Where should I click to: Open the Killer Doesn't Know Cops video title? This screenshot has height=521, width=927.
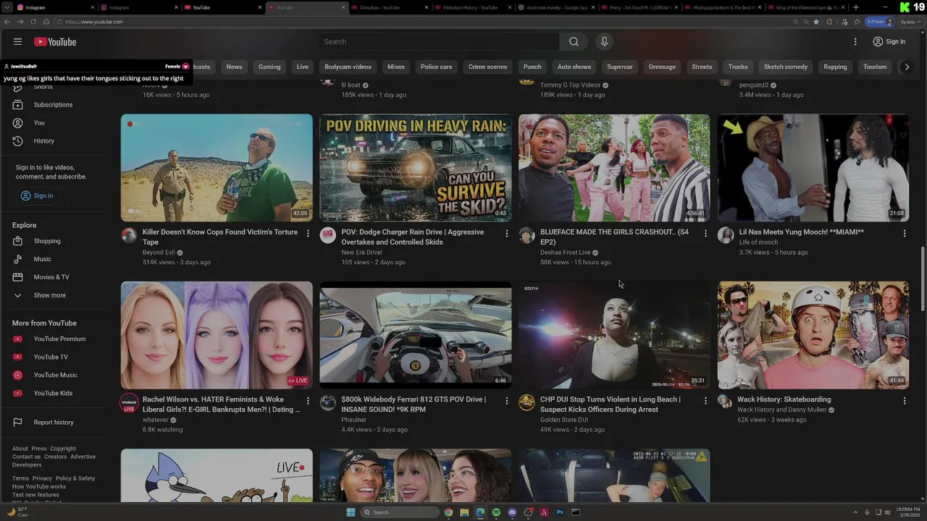pyautogui.click(x=220, y=237)
